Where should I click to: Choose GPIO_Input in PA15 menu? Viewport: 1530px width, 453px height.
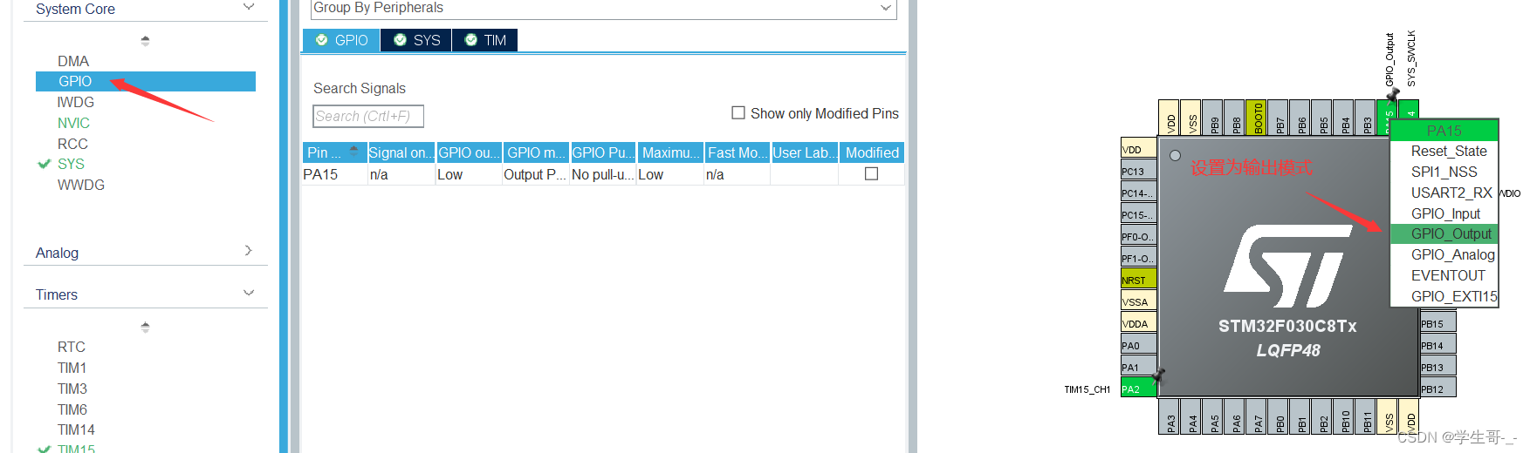tap(1445, 213)
